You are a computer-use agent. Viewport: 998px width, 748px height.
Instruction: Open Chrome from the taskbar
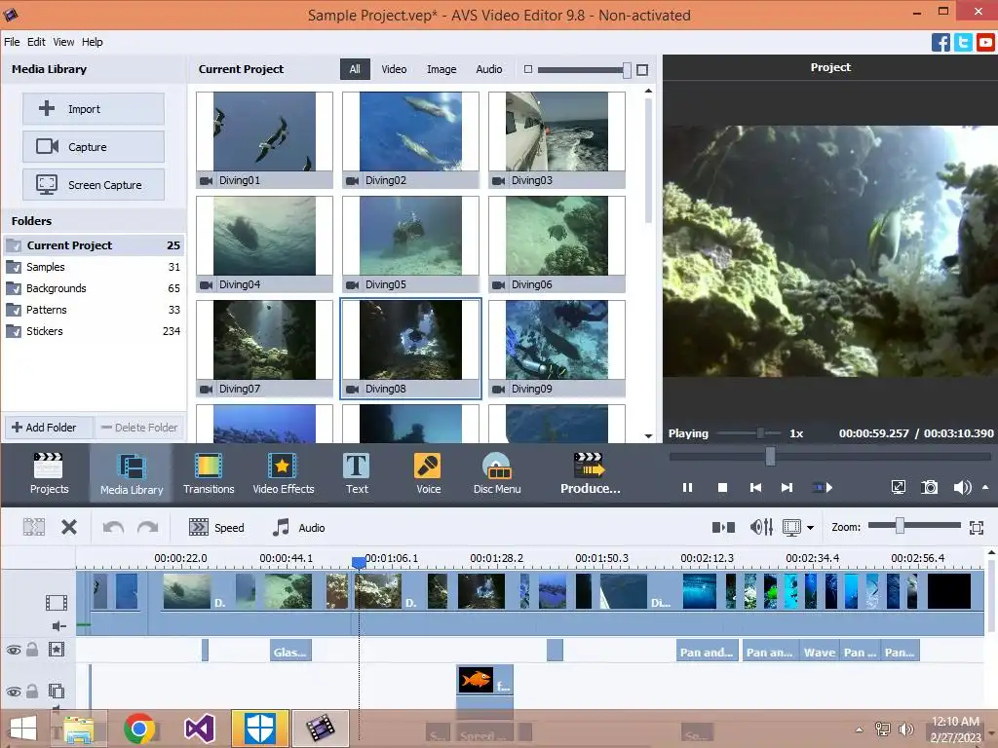139,729
